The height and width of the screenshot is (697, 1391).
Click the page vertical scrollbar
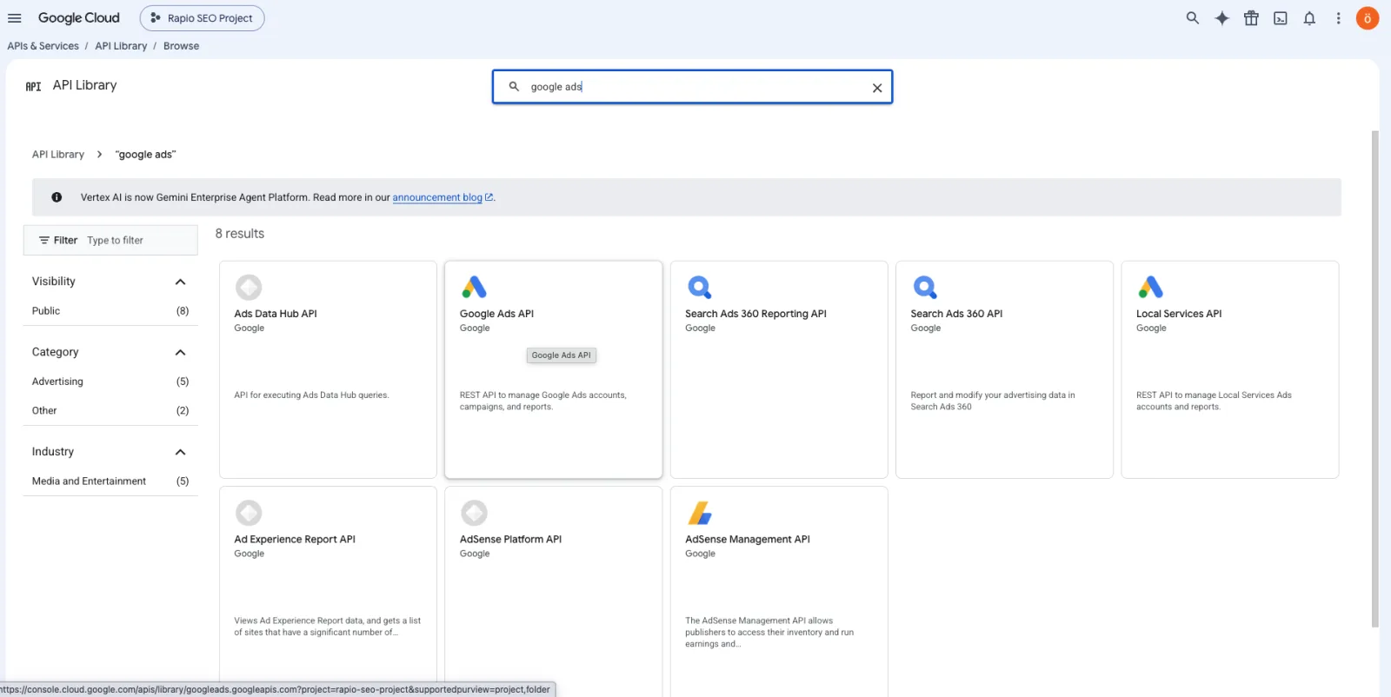click(x=1374, y=378)
